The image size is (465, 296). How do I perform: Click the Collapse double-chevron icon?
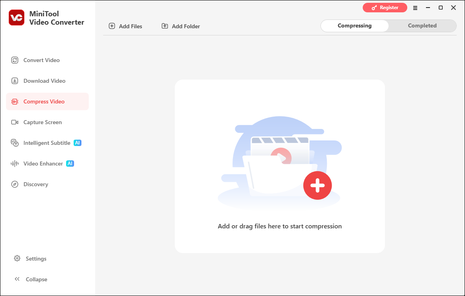pos(17,279)
